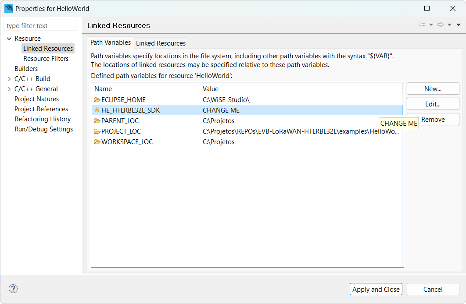Expand the C/C++ General tree node
The height and width of the screenshot is (304, 466).
pos(9,89)
